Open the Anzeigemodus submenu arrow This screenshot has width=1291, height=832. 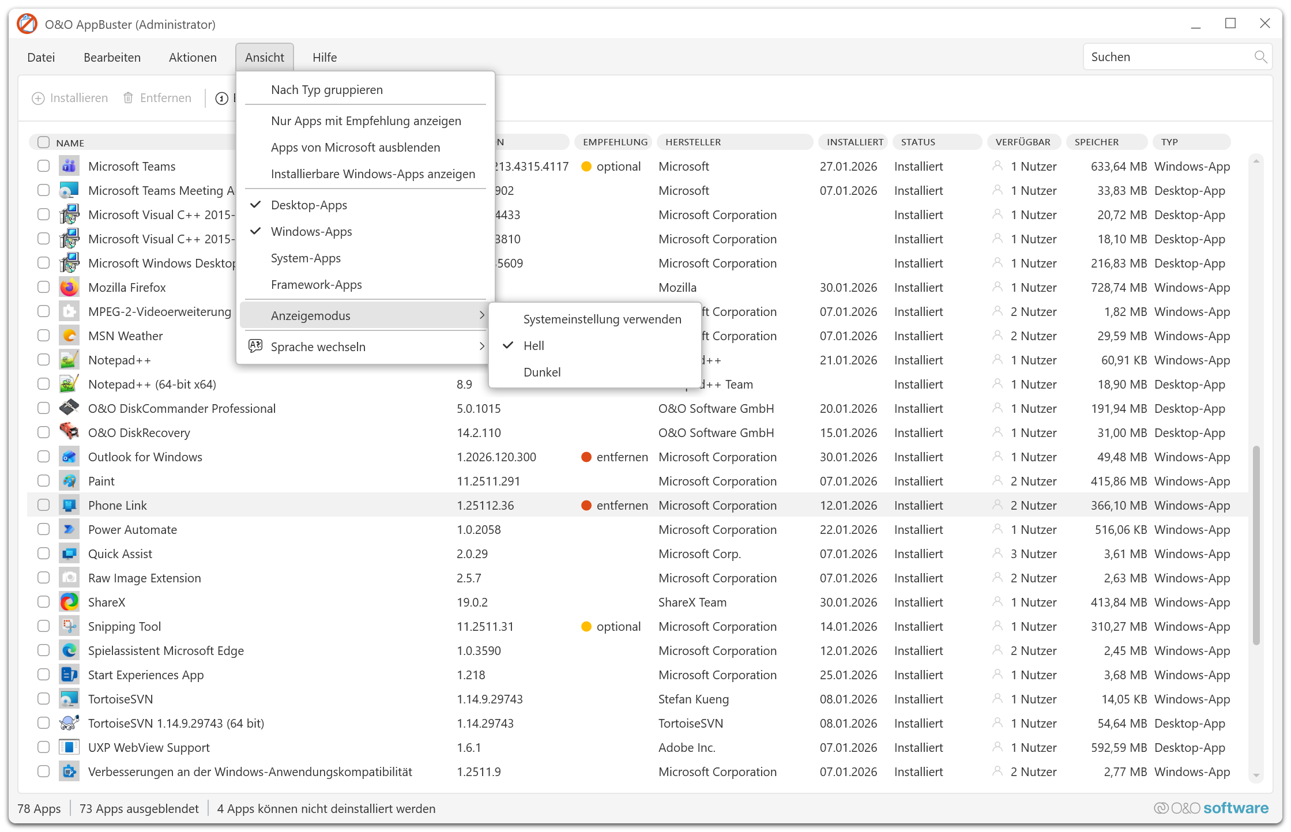[x=481, y=315]
